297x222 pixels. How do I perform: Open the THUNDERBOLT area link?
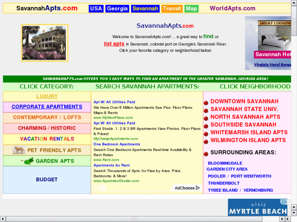(224, 183)
